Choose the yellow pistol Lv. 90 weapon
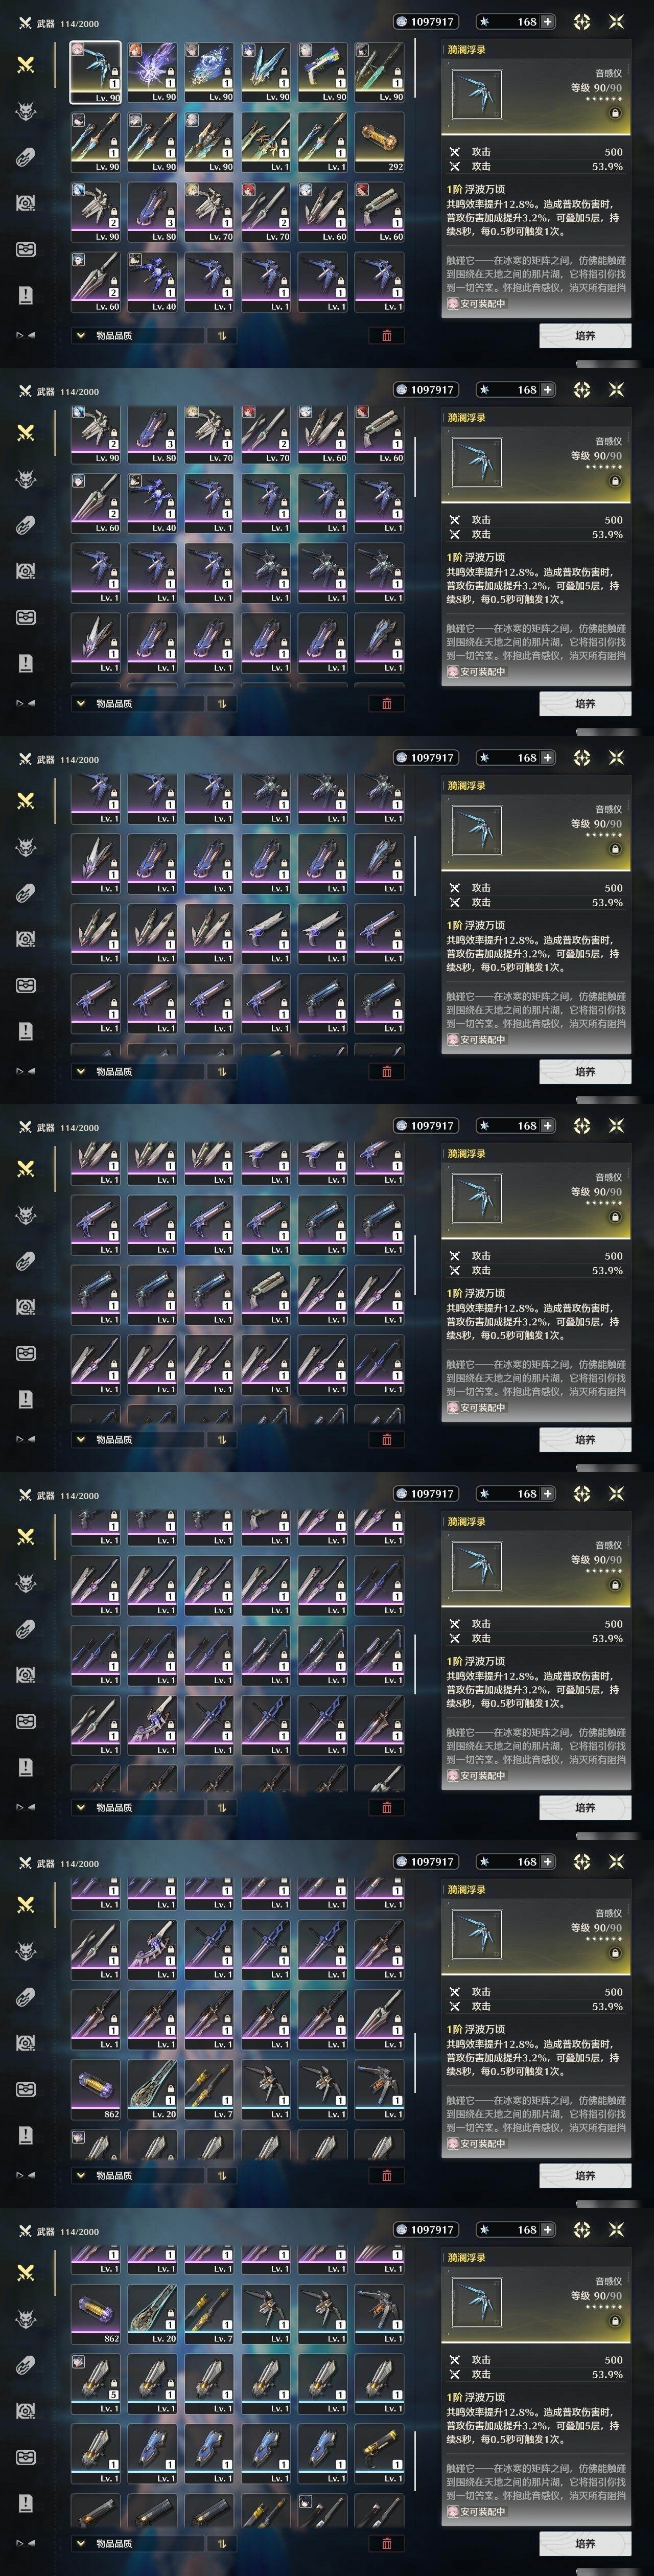 [x=322, y=72]
